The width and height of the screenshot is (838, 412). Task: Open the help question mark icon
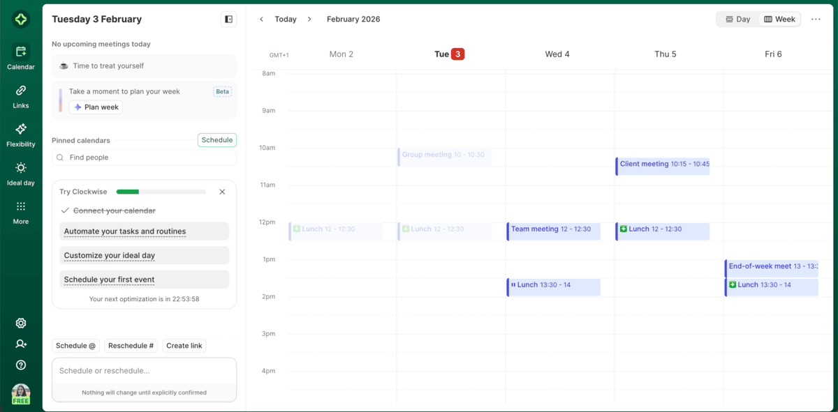pos(20,365)
